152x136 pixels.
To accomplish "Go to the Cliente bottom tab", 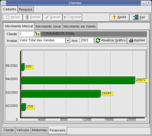I will pyautogui.click(x=8, y=130).
